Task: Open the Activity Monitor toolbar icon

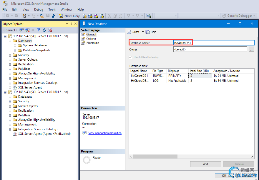Action: [x=149, y=16]
